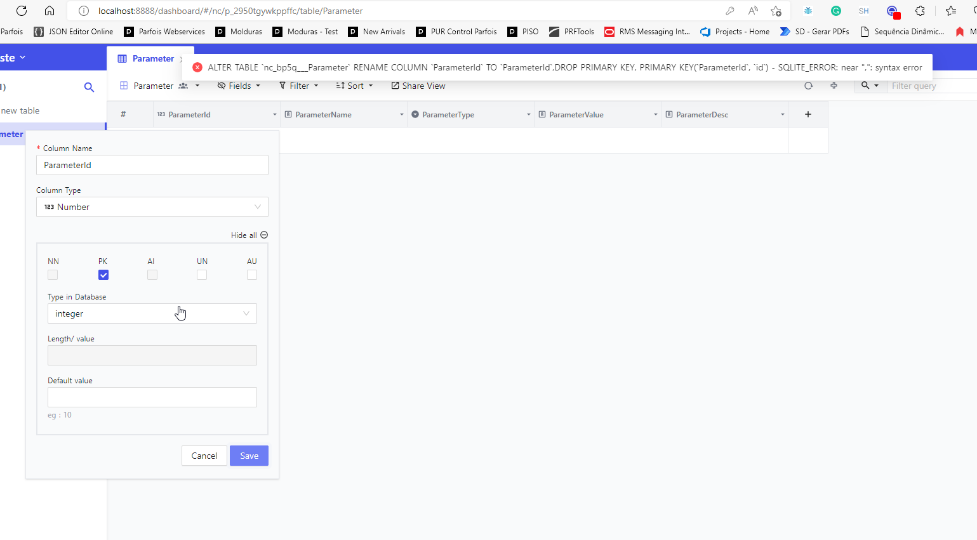
Task: Uncheck the PK primary key checkbox
Action: pos(103,274)
